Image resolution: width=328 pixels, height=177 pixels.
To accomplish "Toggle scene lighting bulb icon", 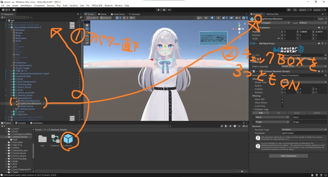I will (x=212, y=18).
